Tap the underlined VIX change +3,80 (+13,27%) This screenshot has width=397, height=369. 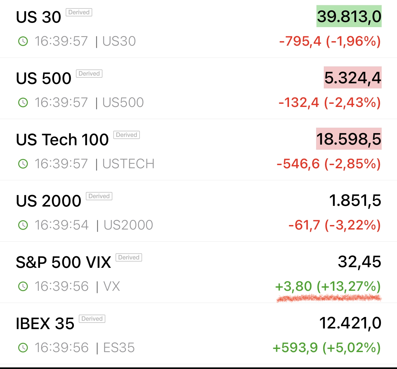(x=328, y=286)
